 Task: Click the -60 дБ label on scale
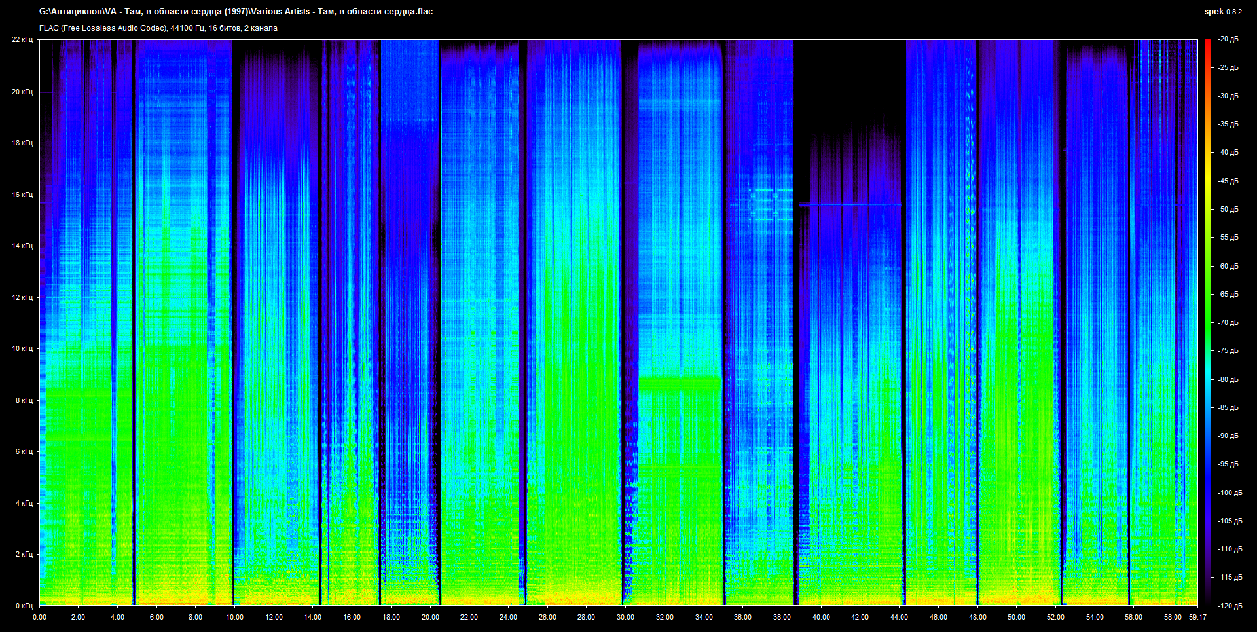pos(1228,266)
